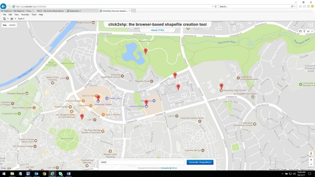Open the FAQ link
315x177 pixels.
[161, 30]
